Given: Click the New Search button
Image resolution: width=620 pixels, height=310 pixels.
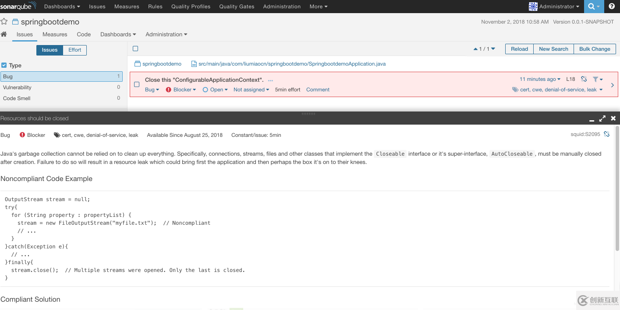Looking at the screenshot, I should tap(553, 49).
